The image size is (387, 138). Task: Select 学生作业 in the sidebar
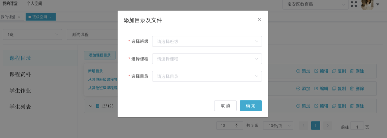(x=20, y=90)
